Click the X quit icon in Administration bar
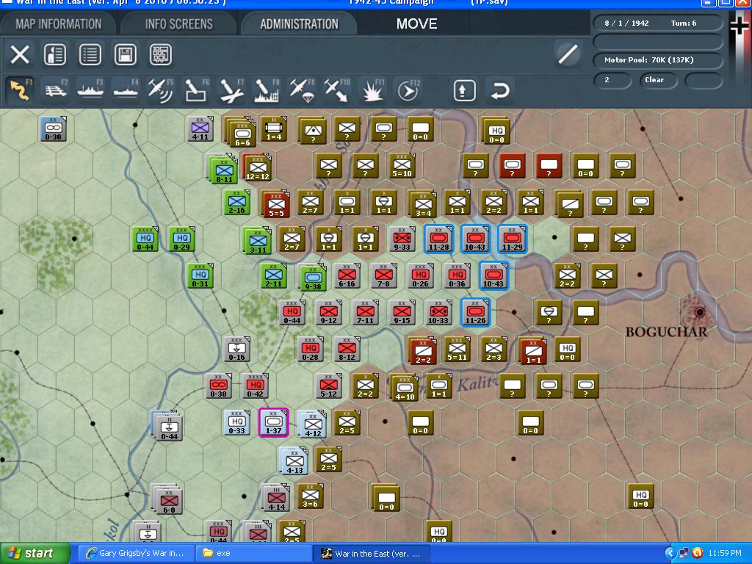The image size is (752, 564). (x=20, y=54)
